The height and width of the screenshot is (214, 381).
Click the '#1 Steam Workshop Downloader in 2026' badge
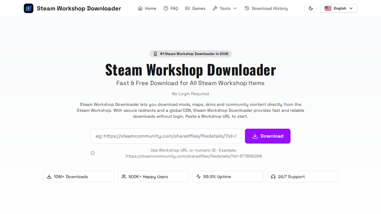(190, 54)
